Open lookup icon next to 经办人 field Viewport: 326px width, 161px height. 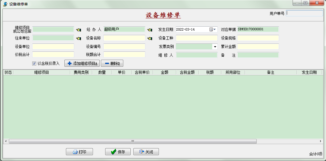(x=150, y=30)
